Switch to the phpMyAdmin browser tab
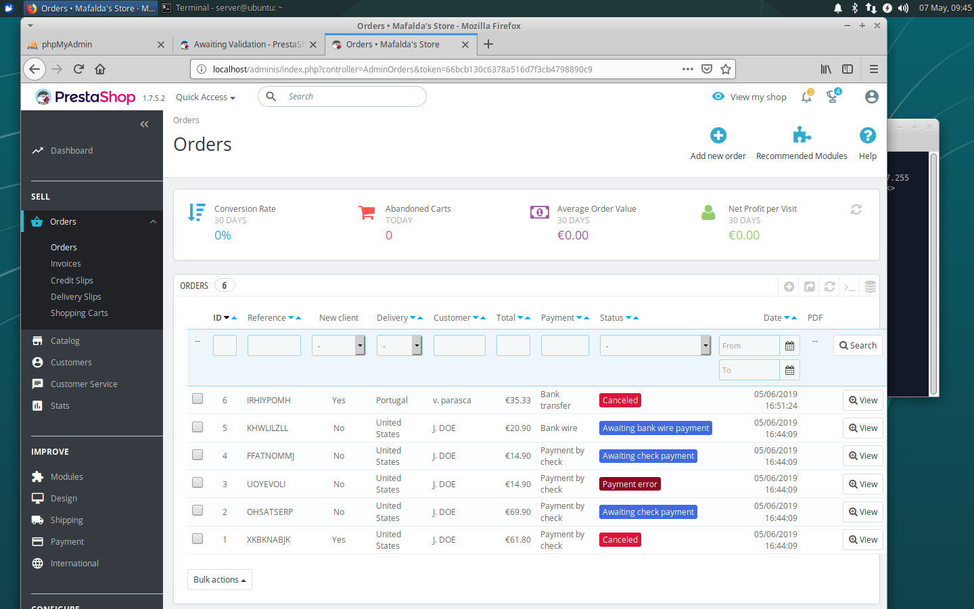Screen dimensions: 974x609 tap(96, 45)
